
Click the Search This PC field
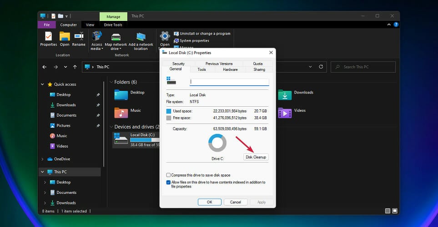pos(363,67)
